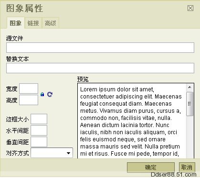Toggle the lock aspect ratio icon
Screen dimensions: 200x178
[42, 94]
